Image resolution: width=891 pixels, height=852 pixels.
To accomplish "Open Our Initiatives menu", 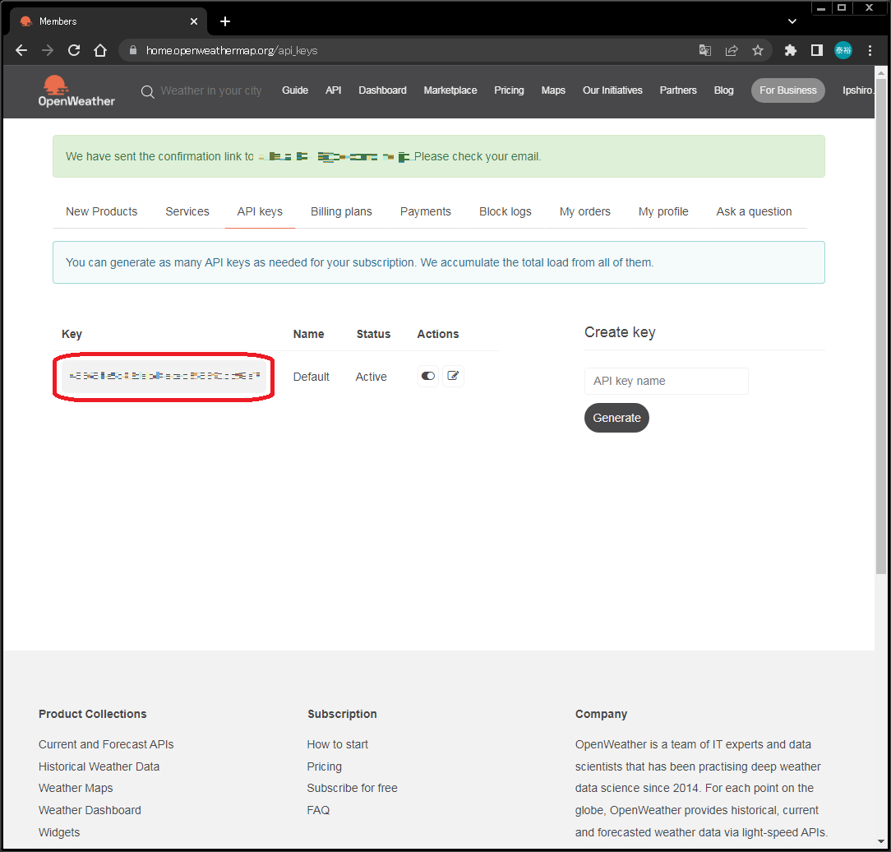I will click(612, 90).
